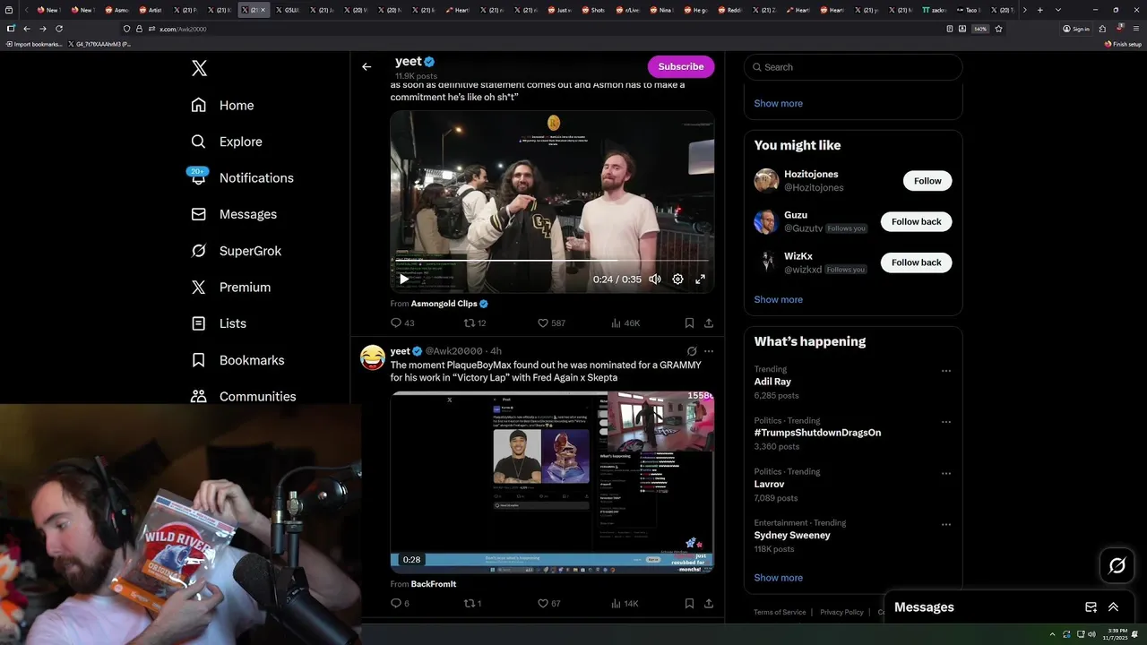Open Lists in the sidebar

point(219,323)
